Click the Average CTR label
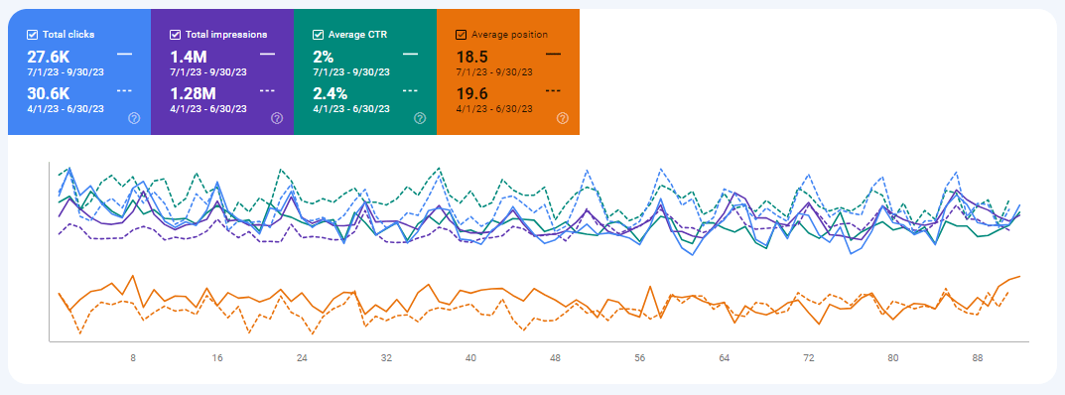1065x395 pixels. pyautogui.click(x=357, y=34)
